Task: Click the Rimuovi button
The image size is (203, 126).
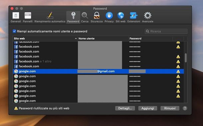Action: coord(170,108)
